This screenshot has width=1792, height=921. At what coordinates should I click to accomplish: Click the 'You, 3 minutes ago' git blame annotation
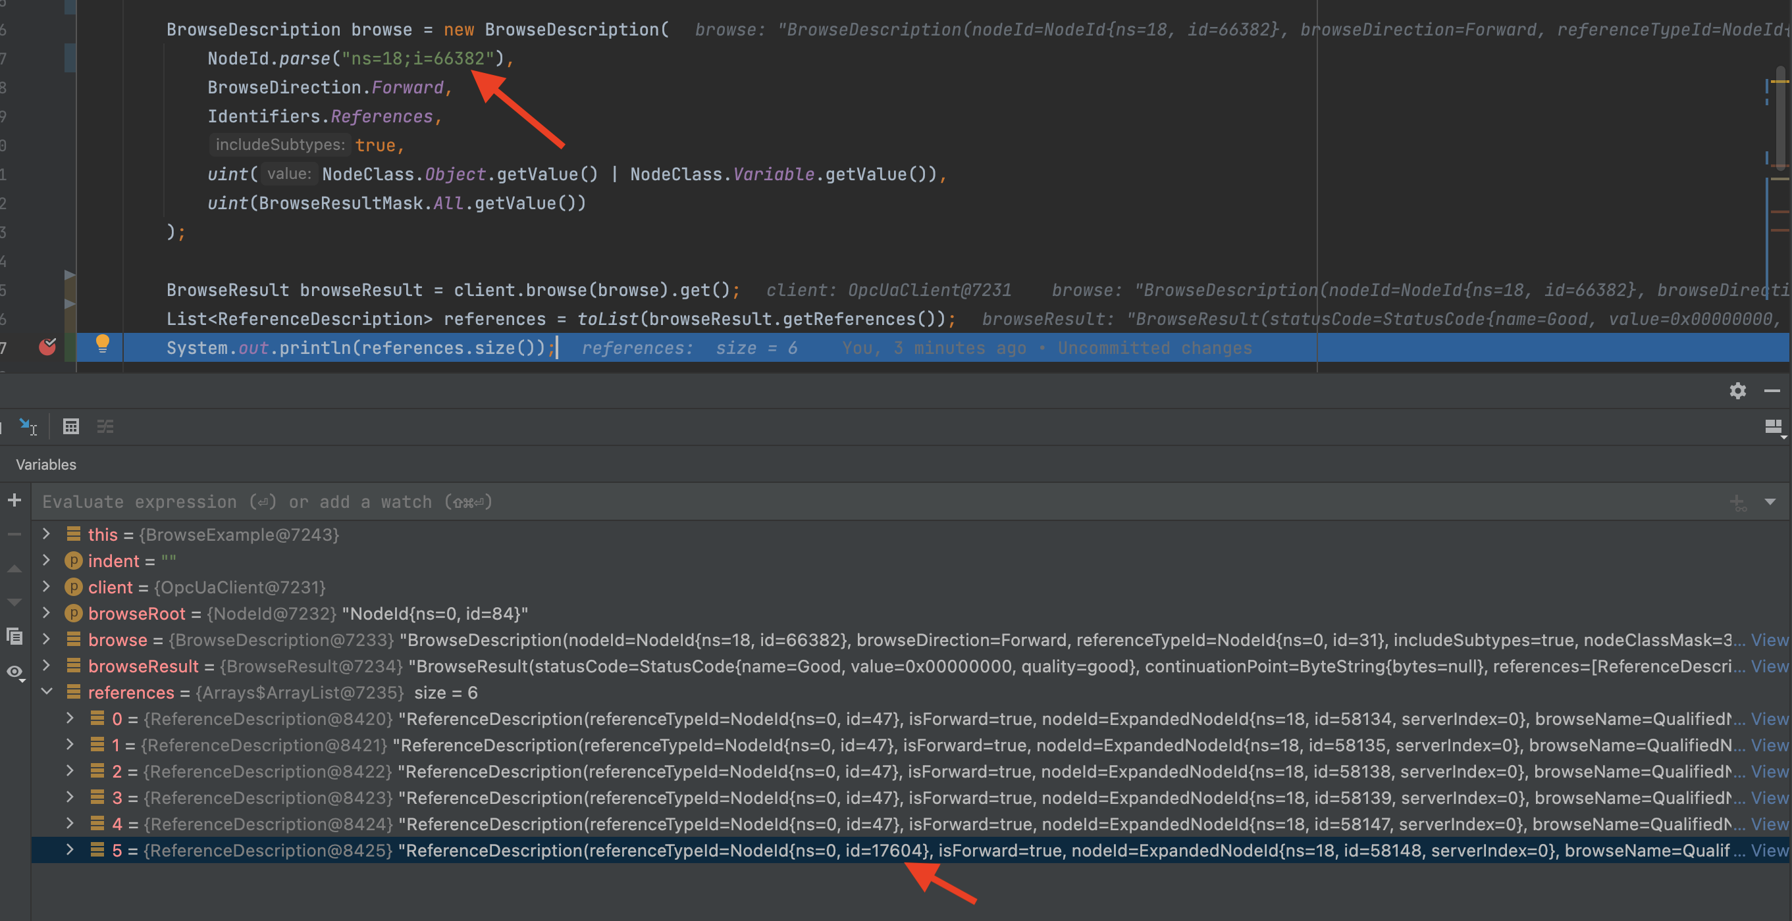point(934,347)
